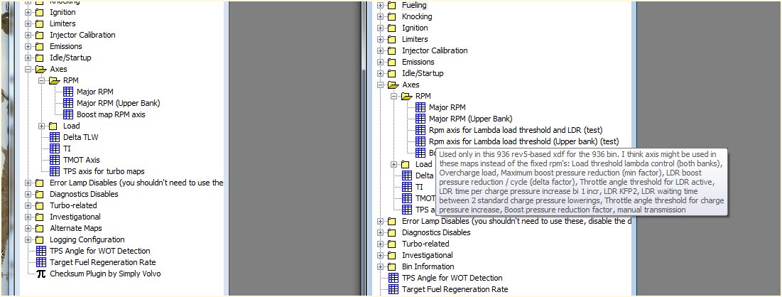Image resolution: width=782 pixels, height=297 pixels.
Task: Expand Error Lamp Disables in left panel
Action: tap(28, 183)
